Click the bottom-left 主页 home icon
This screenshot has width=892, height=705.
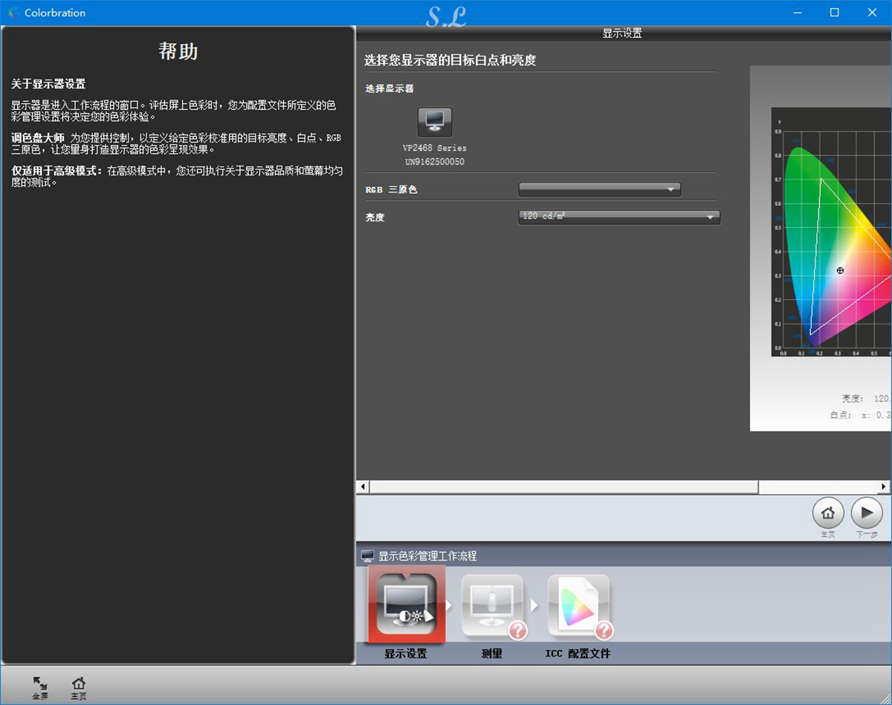79,684
